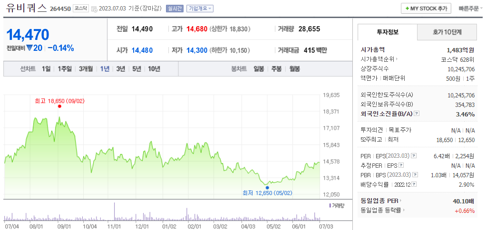Click the 시가총액순위 link
The width and height of the screenshot is (486, 230).
[x=378, y=59]
